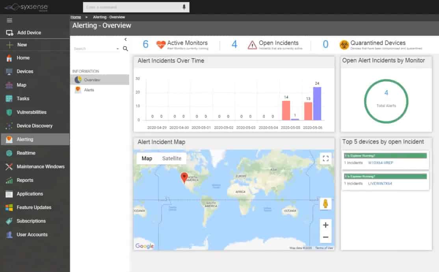Open Home from the sidebar
Image resolution: width=439 pixels, height=272 pixels.
click(35, 58)
